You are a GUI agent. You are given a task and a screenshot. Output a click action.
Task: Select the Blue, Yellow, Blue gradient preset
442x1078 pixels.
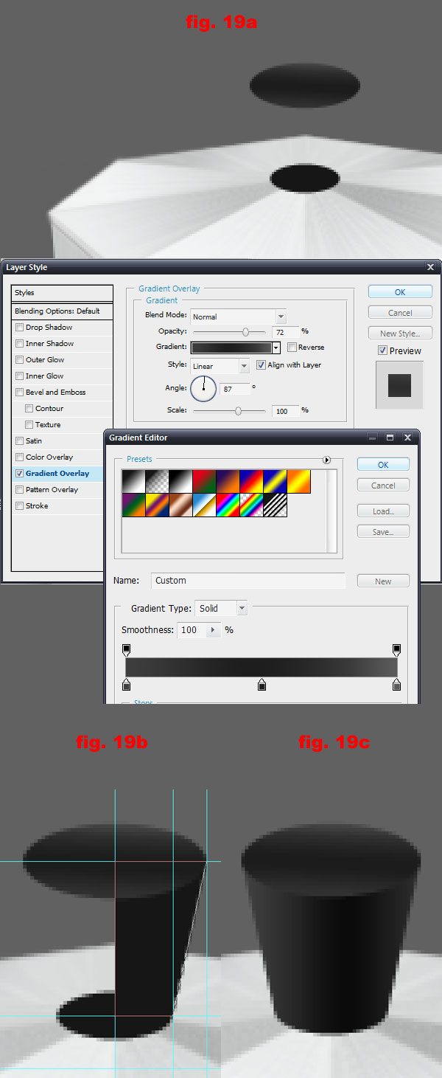[x=275, y=482]
